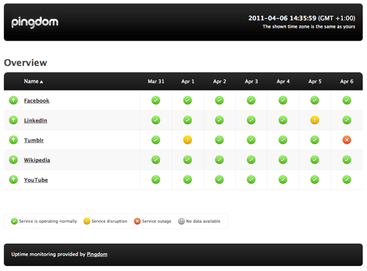Click the 'shown time zone' note

[309, 27]
